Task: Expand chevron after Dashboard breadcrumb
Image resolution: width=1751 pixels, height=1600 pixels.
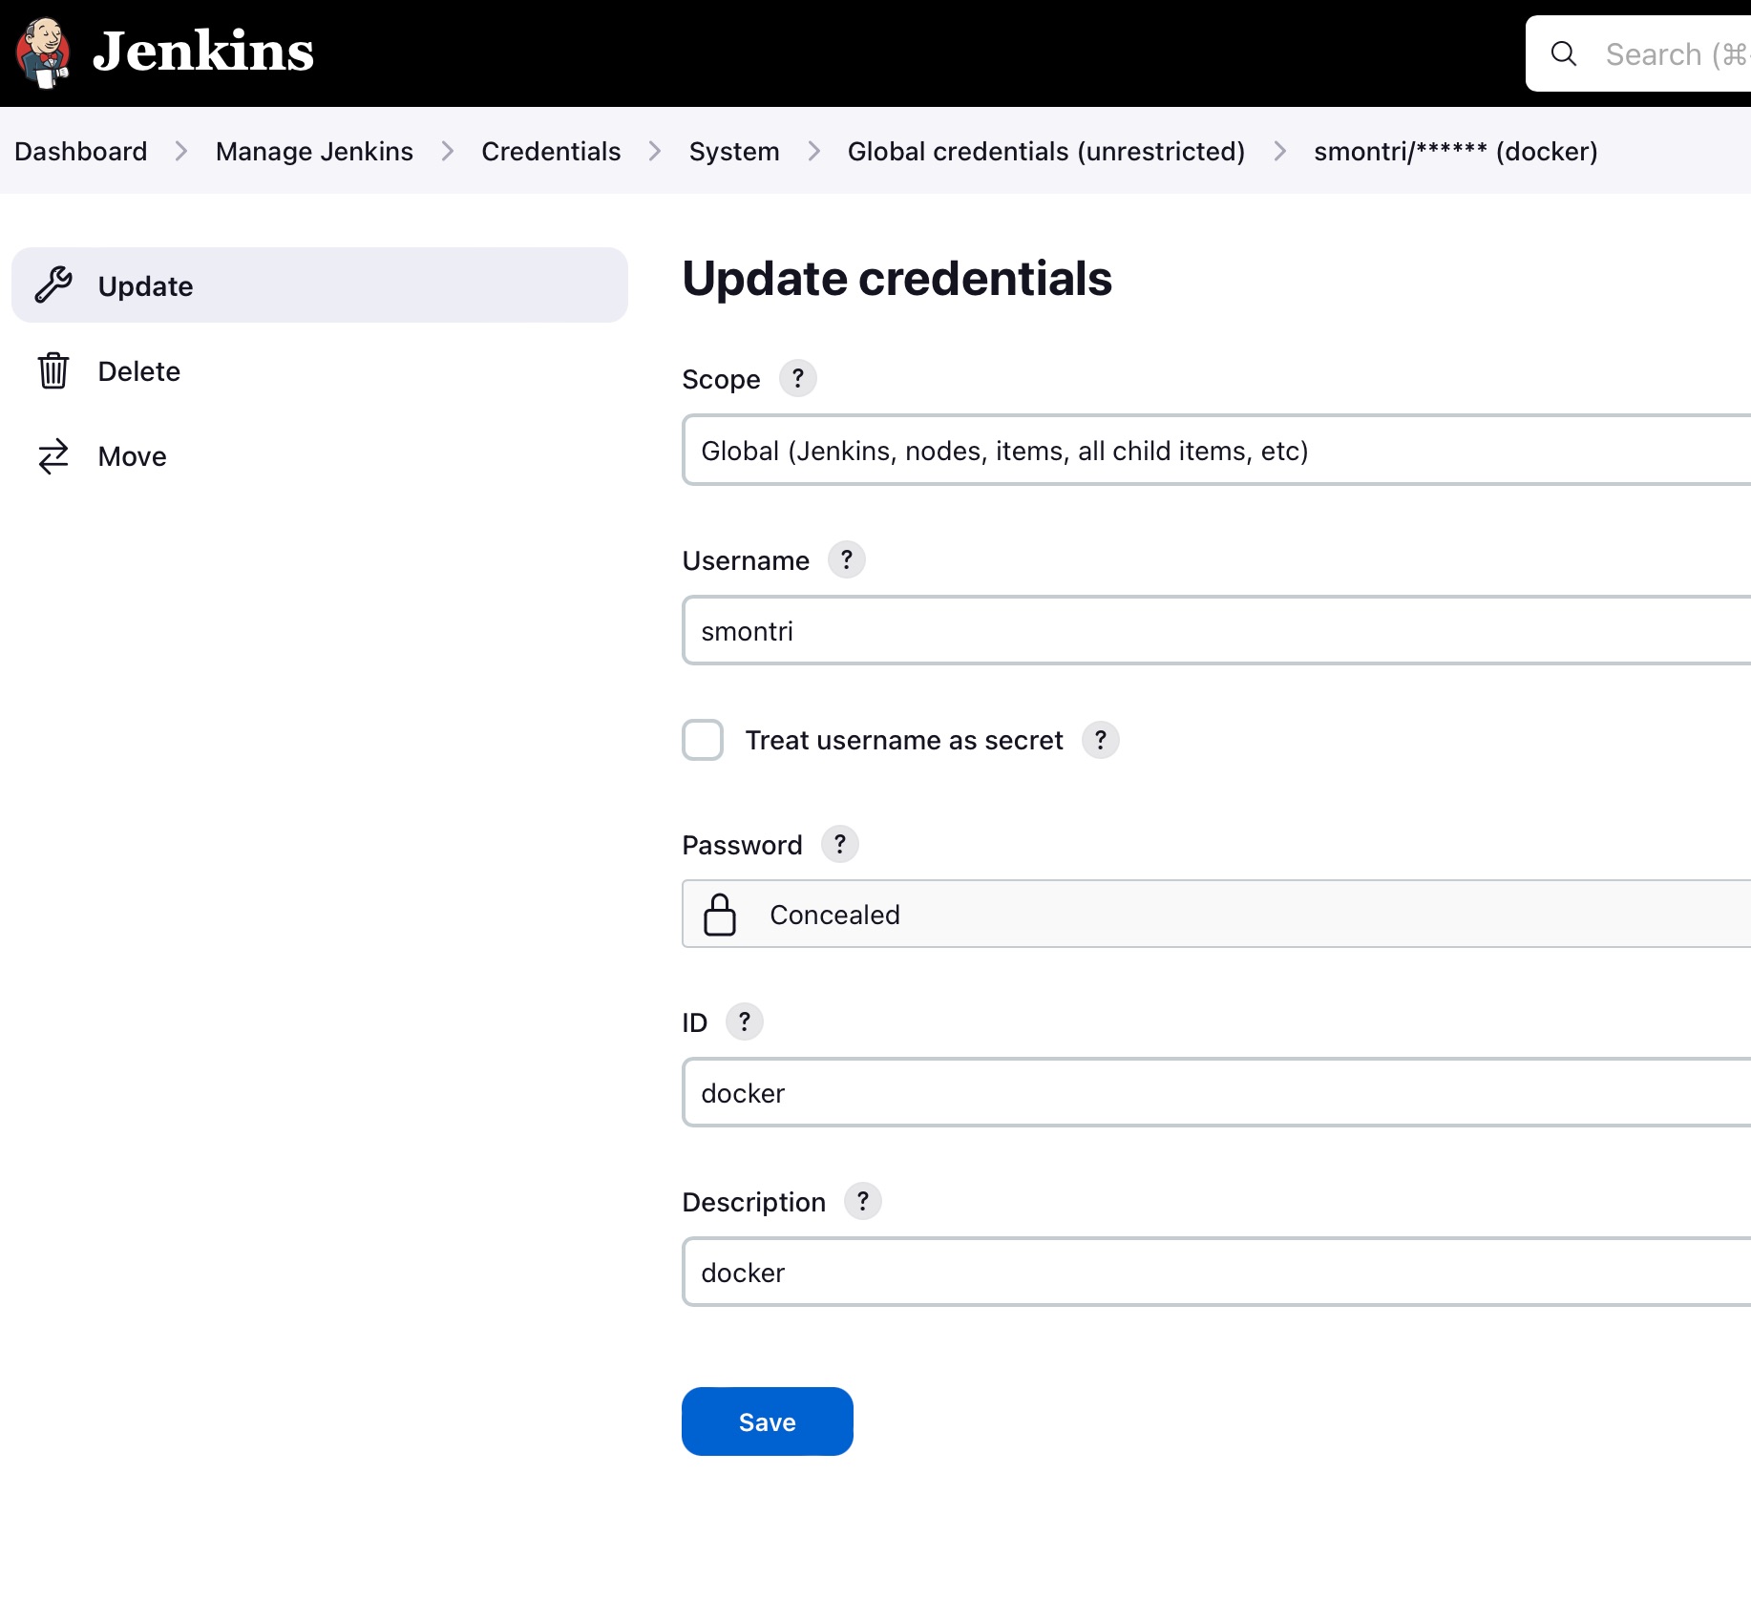Action: [181, 151]
